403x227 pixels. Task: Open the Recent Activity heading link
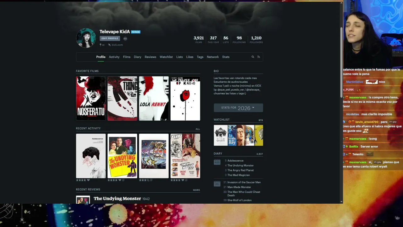88,128
